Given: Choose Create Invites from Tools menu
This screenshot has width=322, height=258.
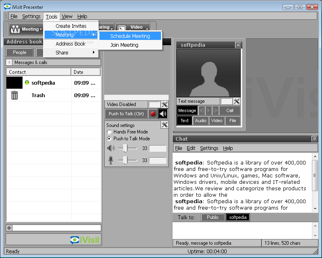Looking at the screenshot, I should 71,26.
